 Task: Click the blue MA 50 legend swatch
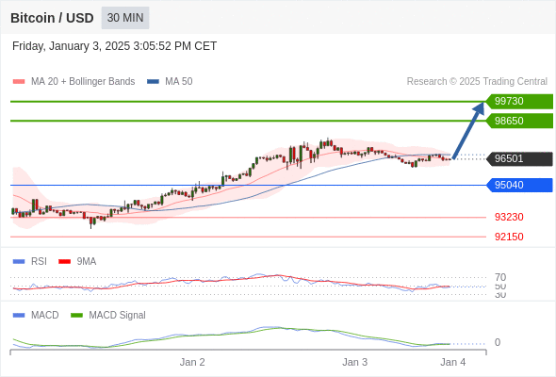[x=153, y=82]
